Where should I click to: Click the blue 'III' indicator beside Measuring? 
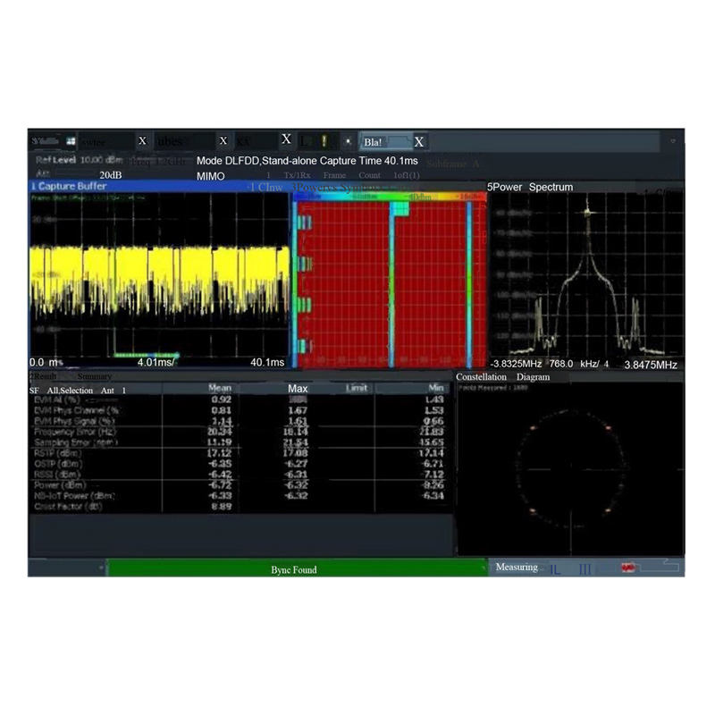[x=585, y=569]
